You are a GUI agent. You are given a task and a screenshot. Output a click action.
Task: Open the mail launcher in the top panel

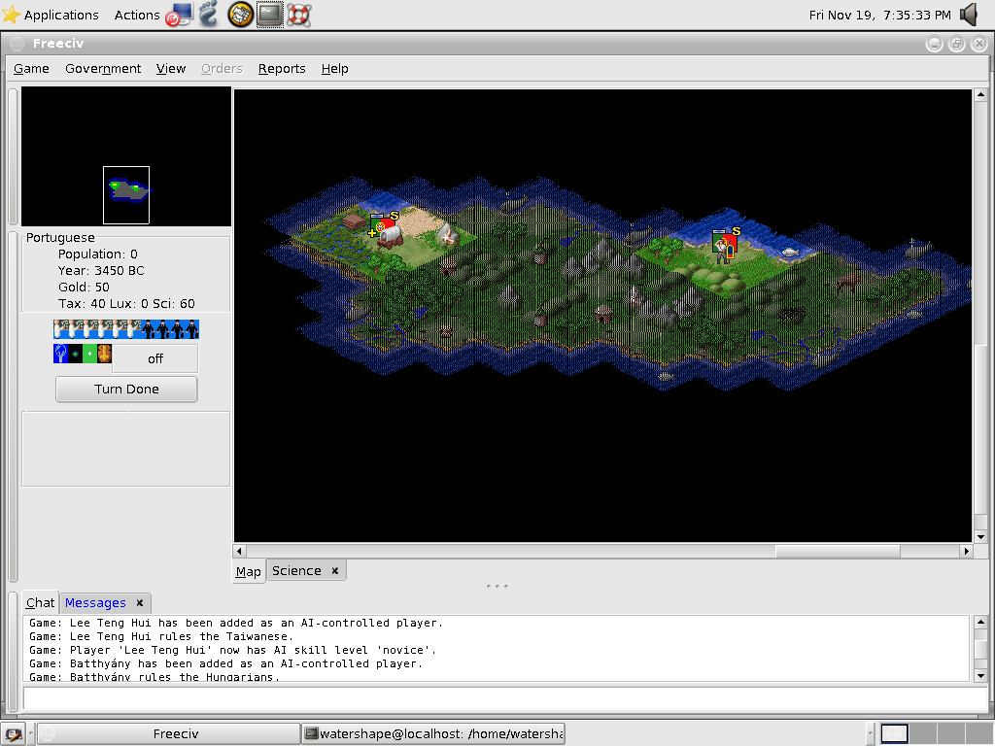241,14
